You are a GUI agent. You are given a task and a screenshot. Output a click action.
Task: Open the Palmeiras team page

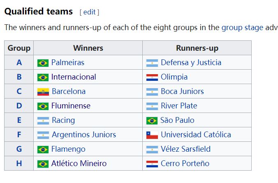click(68, 63)
